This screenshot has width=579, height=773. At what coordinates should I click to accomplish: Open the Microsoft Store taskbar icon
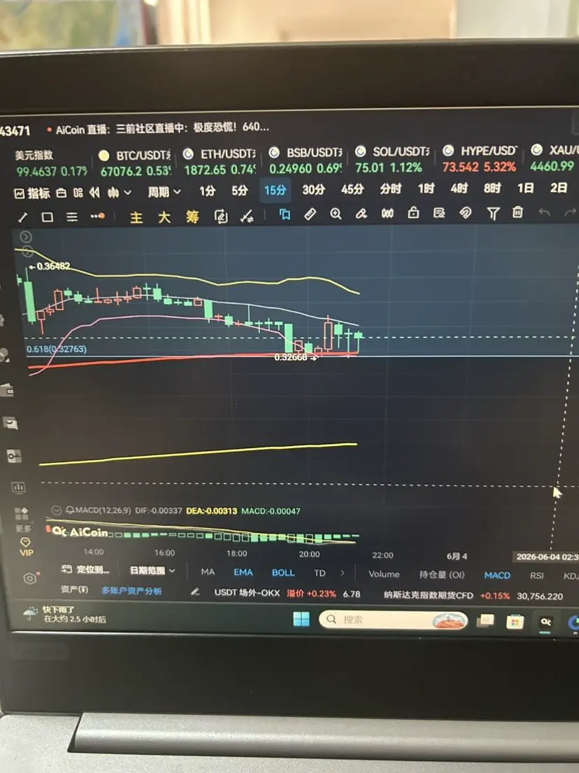tap(515, 622)
